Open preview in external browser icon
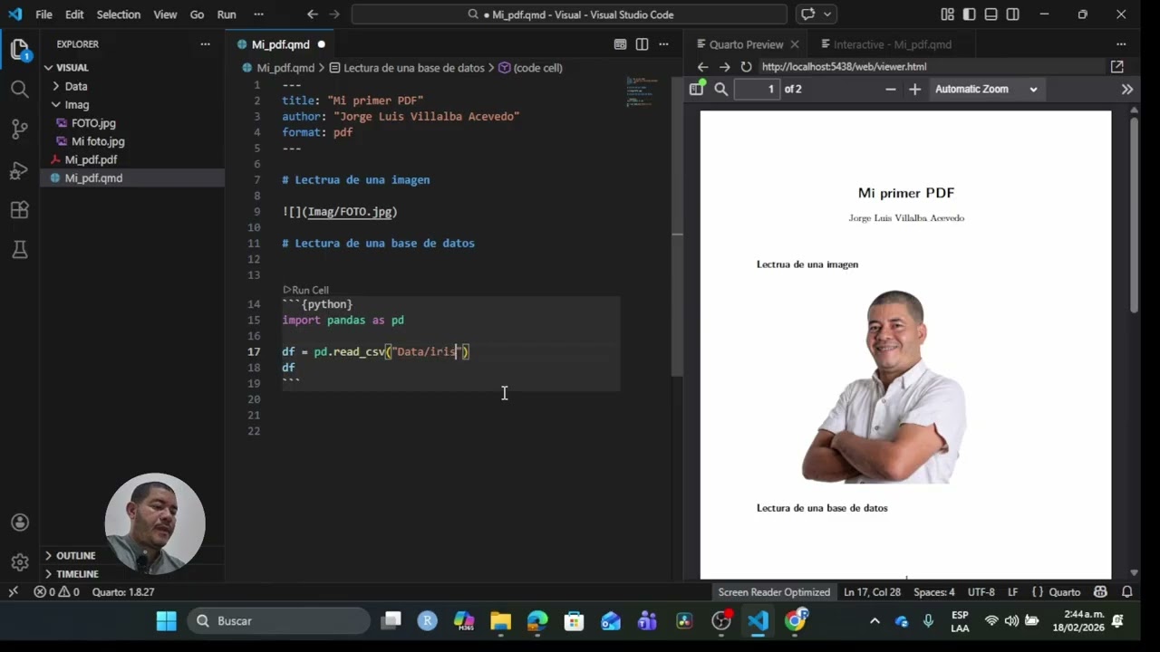 [x=1116, y=67]
